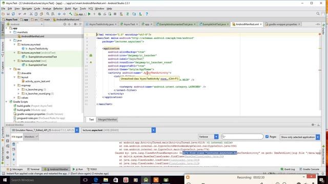Click the Cut scissors icon
The image size is (328, 184).
(31, 14)
